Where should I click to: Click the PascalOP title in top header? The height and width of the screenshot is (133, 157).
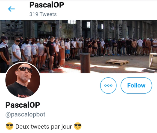[x=47, y=5]
